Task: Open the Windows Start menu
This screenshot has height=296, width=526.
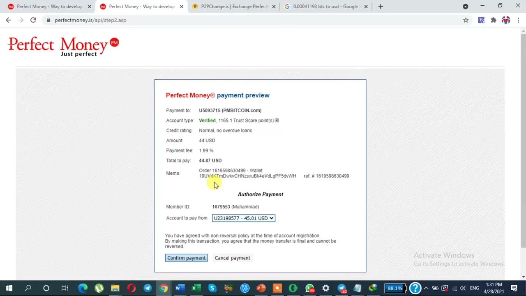Action: click(9, 288)
